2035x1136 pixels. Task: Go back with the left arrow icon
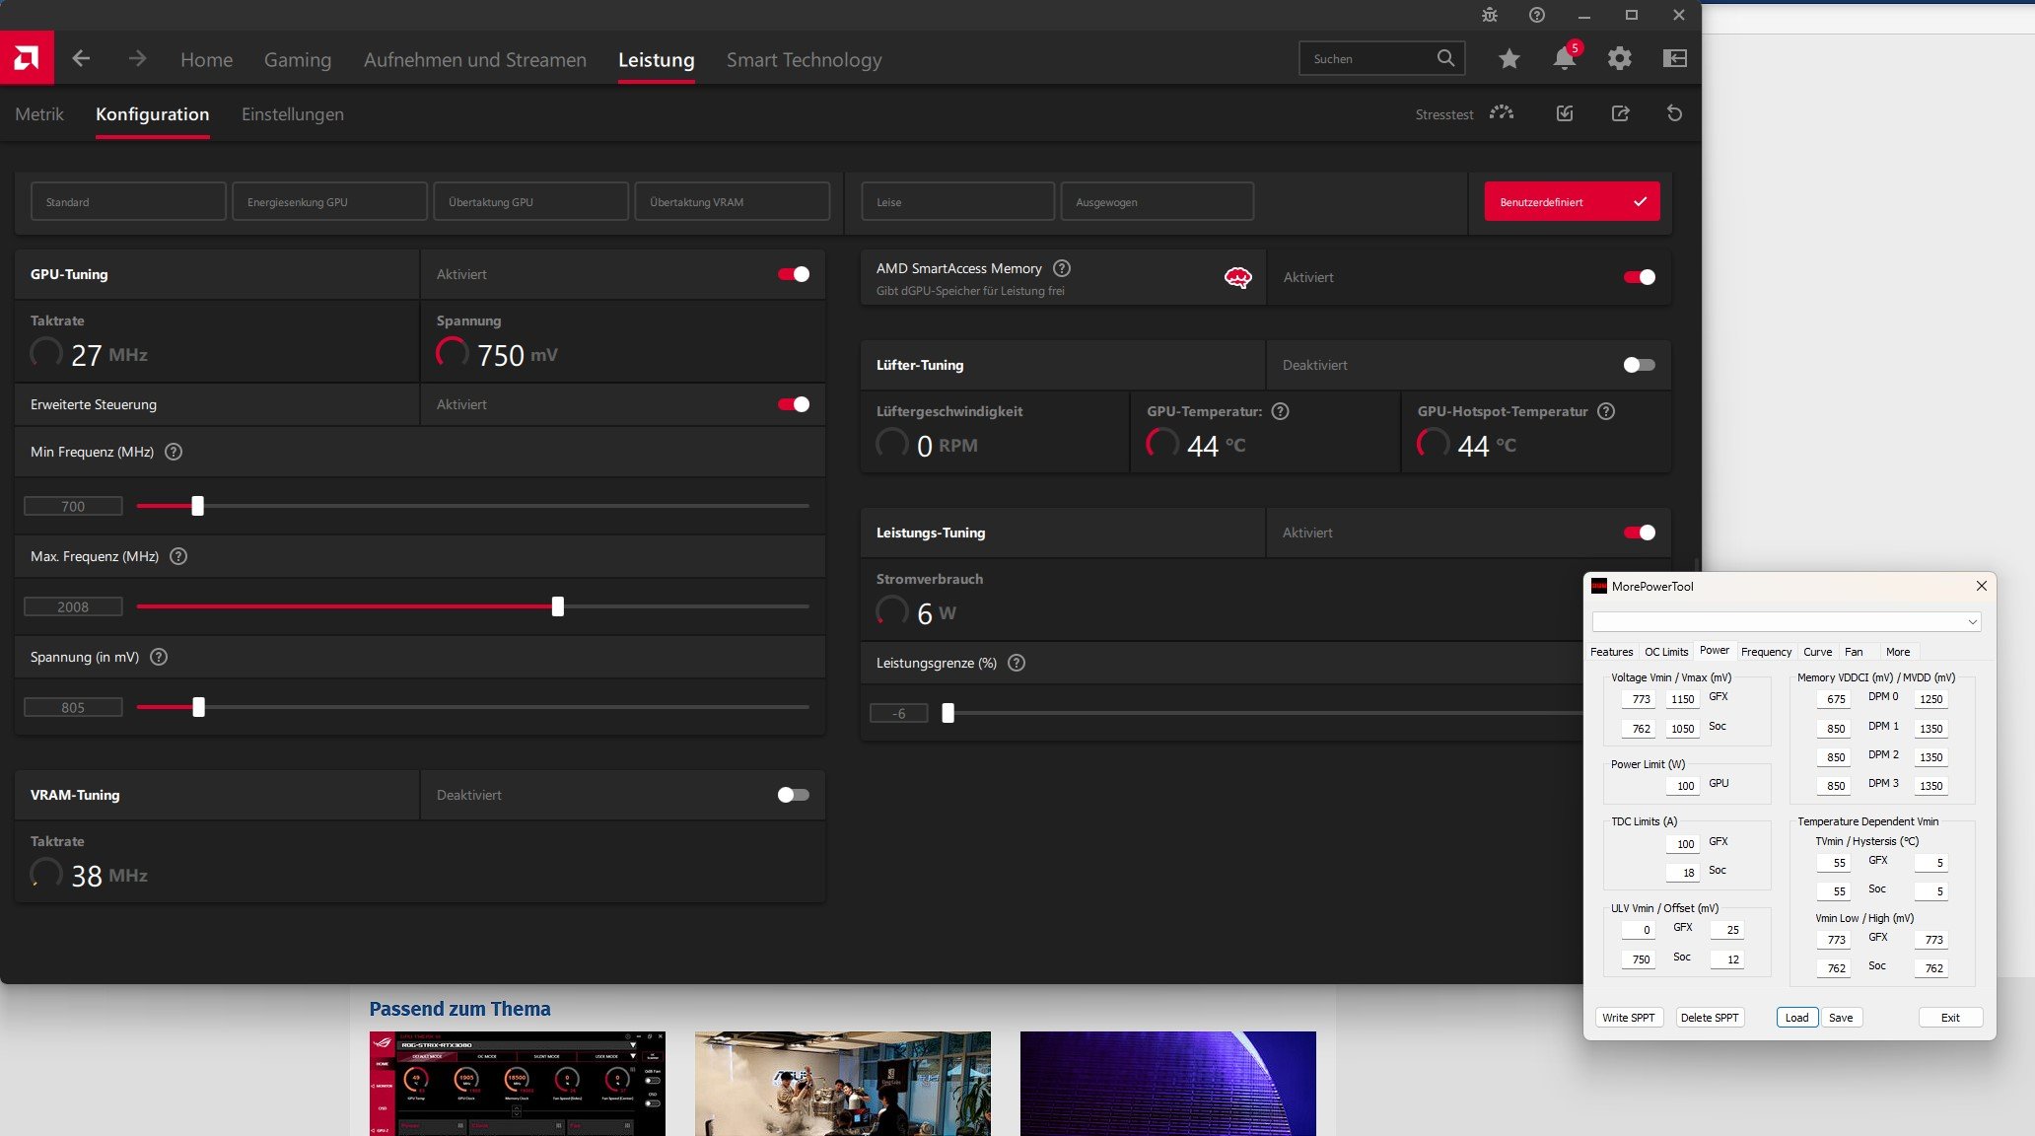point(81,59)
